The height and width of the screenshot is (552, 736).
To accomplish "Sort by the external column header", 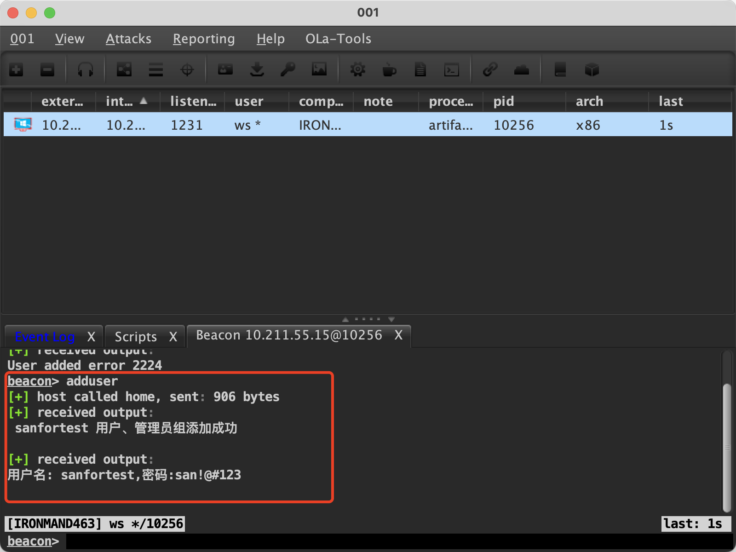I will (63, 101).
